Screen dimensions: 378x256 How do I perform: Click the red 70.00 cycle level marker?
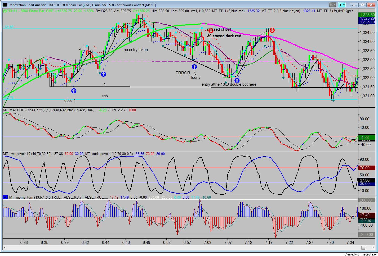pyautogui.click(x=367, y=168)
